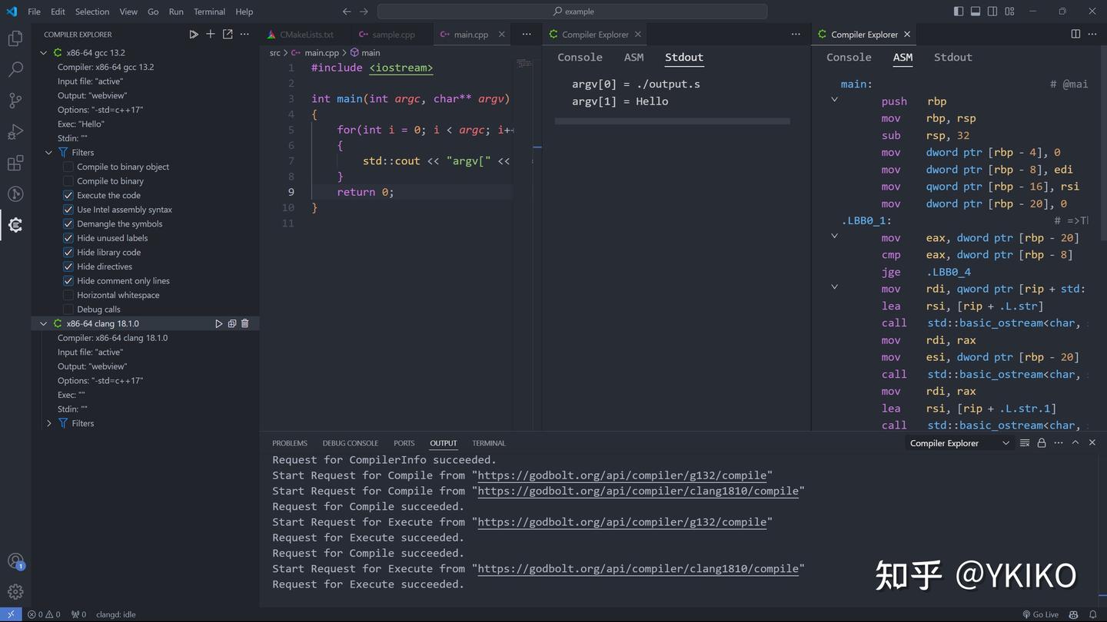Viewport: 1107px width, 622px height.
Task: Clear the Output panel contents
Action: pyautogui.click(x=1025, y=443)
